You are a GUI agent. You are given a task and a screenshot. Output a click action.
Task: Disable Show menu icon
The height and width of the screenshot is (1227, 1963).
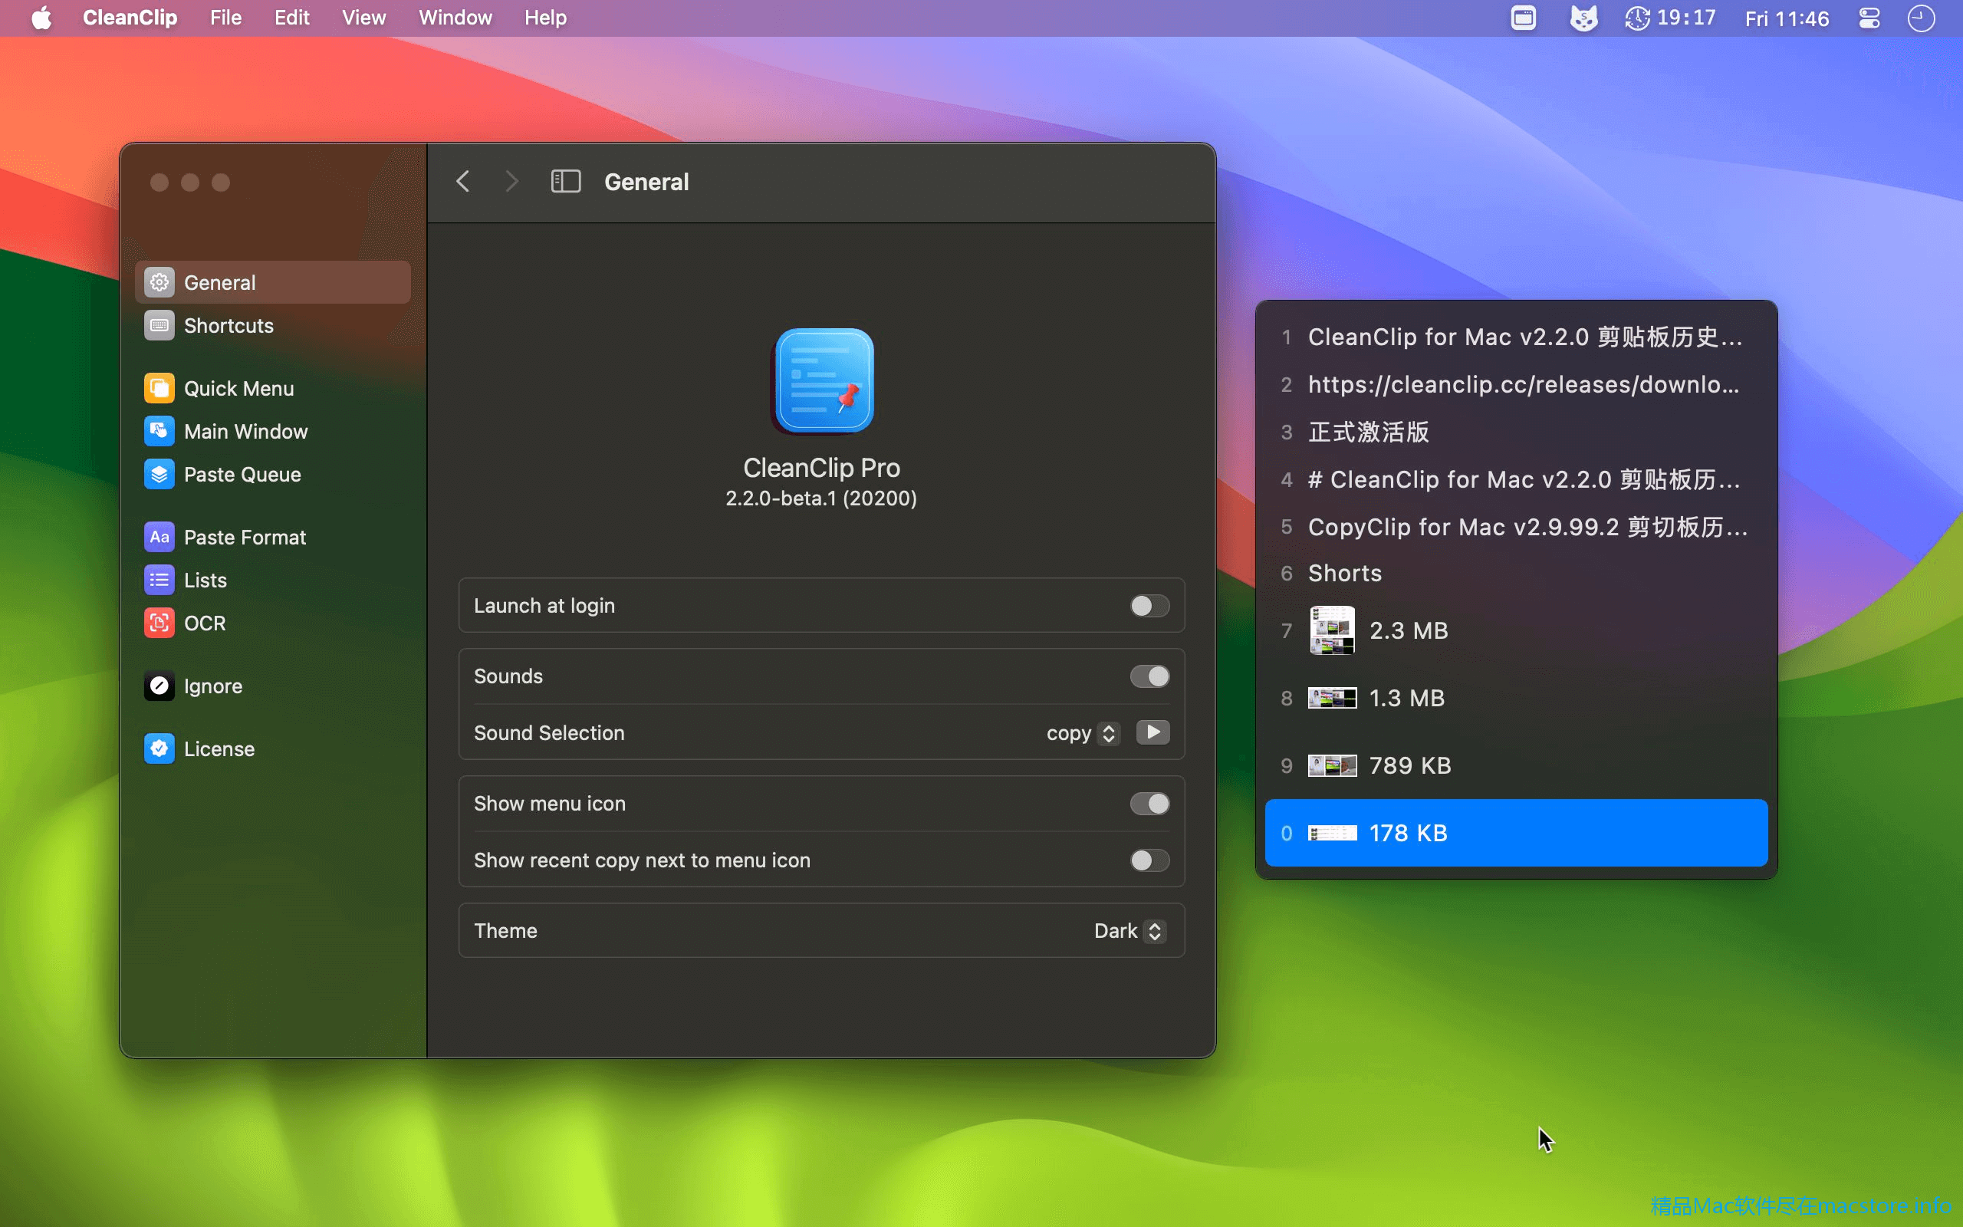pos(1149,804)
